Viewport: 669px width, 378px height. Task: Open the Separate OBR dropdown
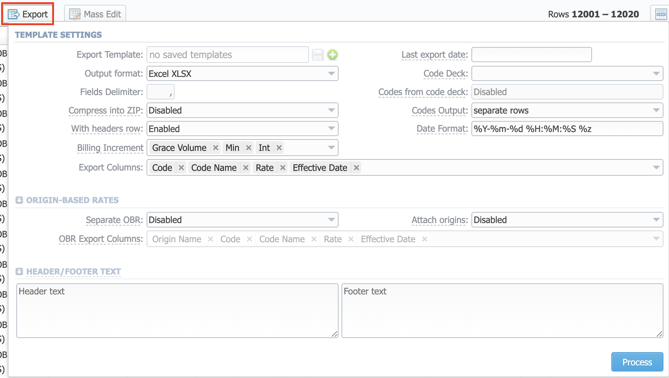click(332, 220)
